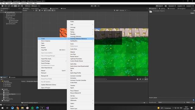Select All Prefabs under Favorites
Image resolution: width=195 pixels, height=110 pixels.
click(8, 86)
